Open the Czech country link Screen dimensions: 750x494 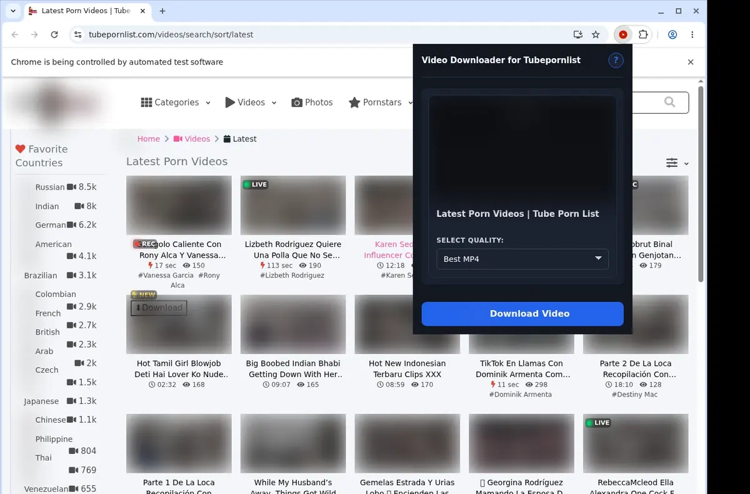click(47, 370)
